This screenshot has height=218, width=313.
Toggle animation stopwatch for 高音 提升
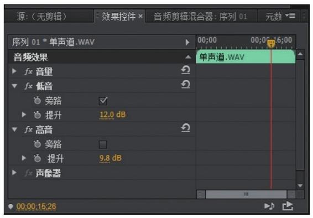coord(37,158)
